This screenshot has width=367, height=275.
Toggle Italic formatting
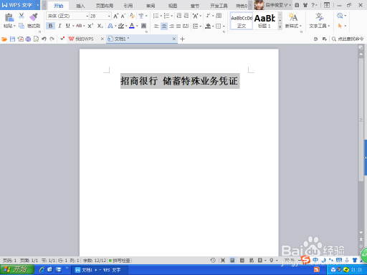pyautogui.click(x=59, y=26)
